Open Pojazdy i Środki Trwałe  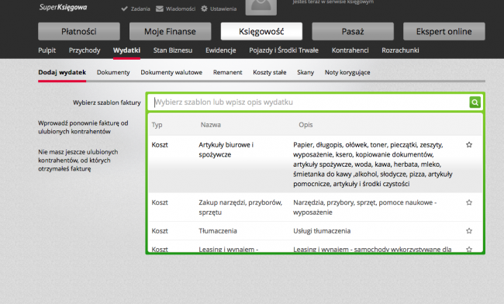284,50
